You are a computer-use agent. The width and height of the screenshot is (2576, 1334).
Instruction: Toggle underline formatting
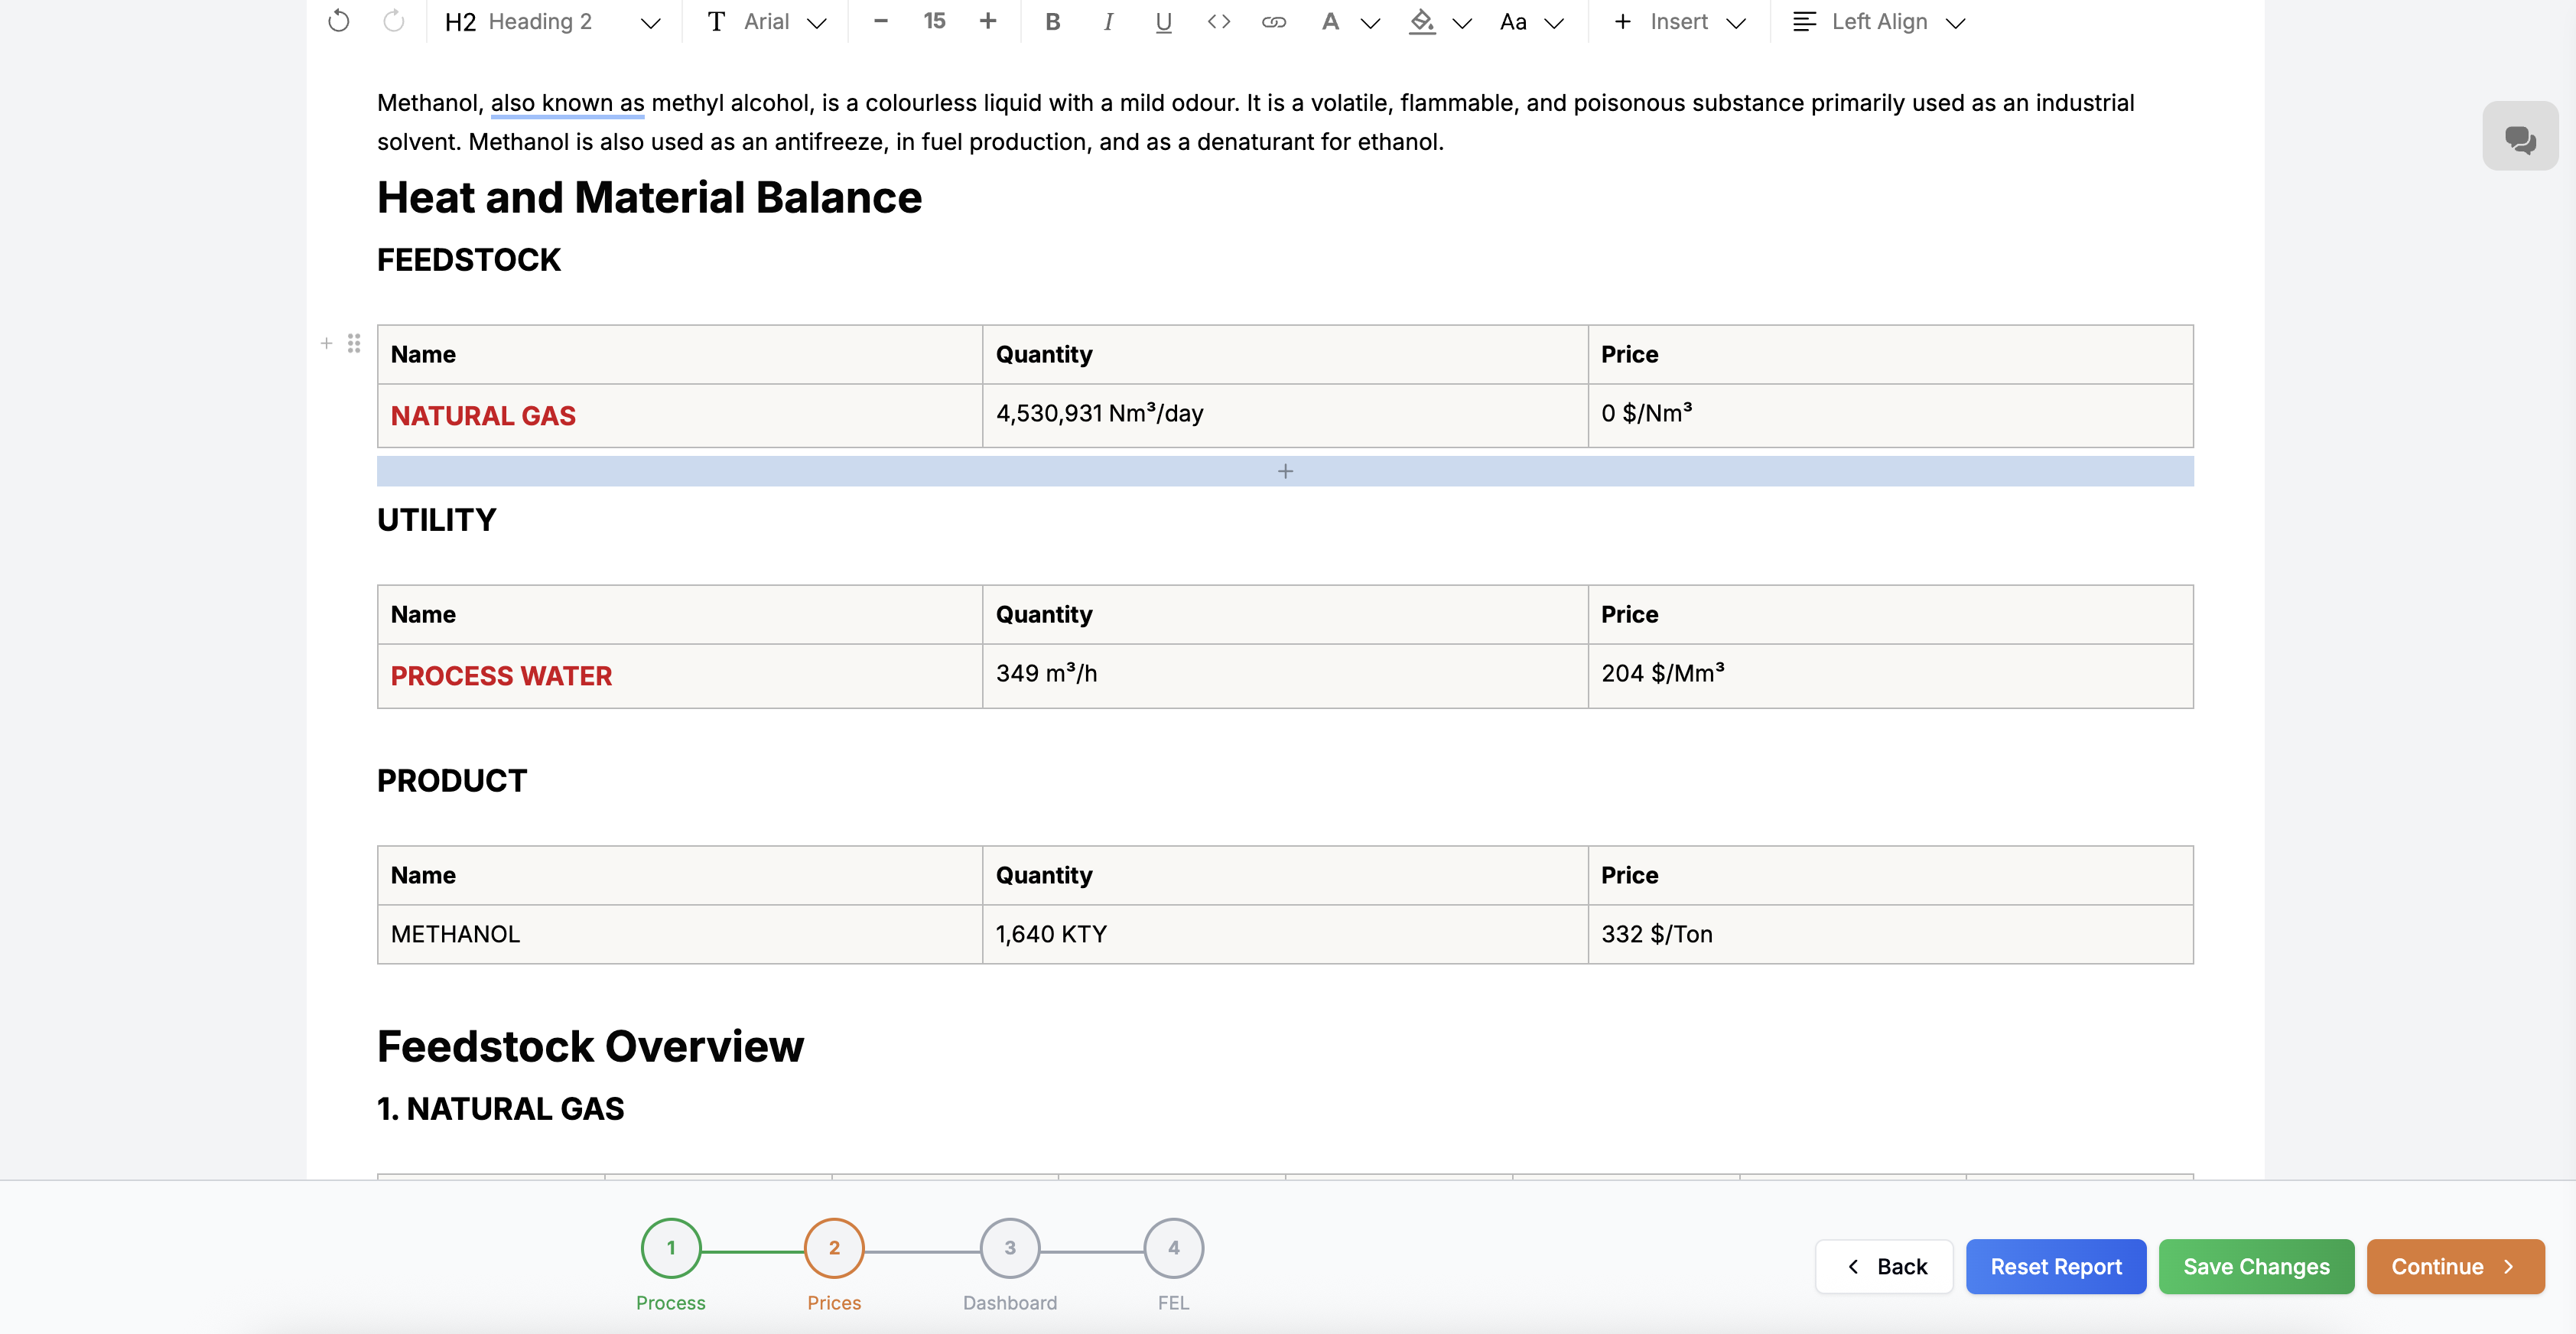(x=1163, y=21)
